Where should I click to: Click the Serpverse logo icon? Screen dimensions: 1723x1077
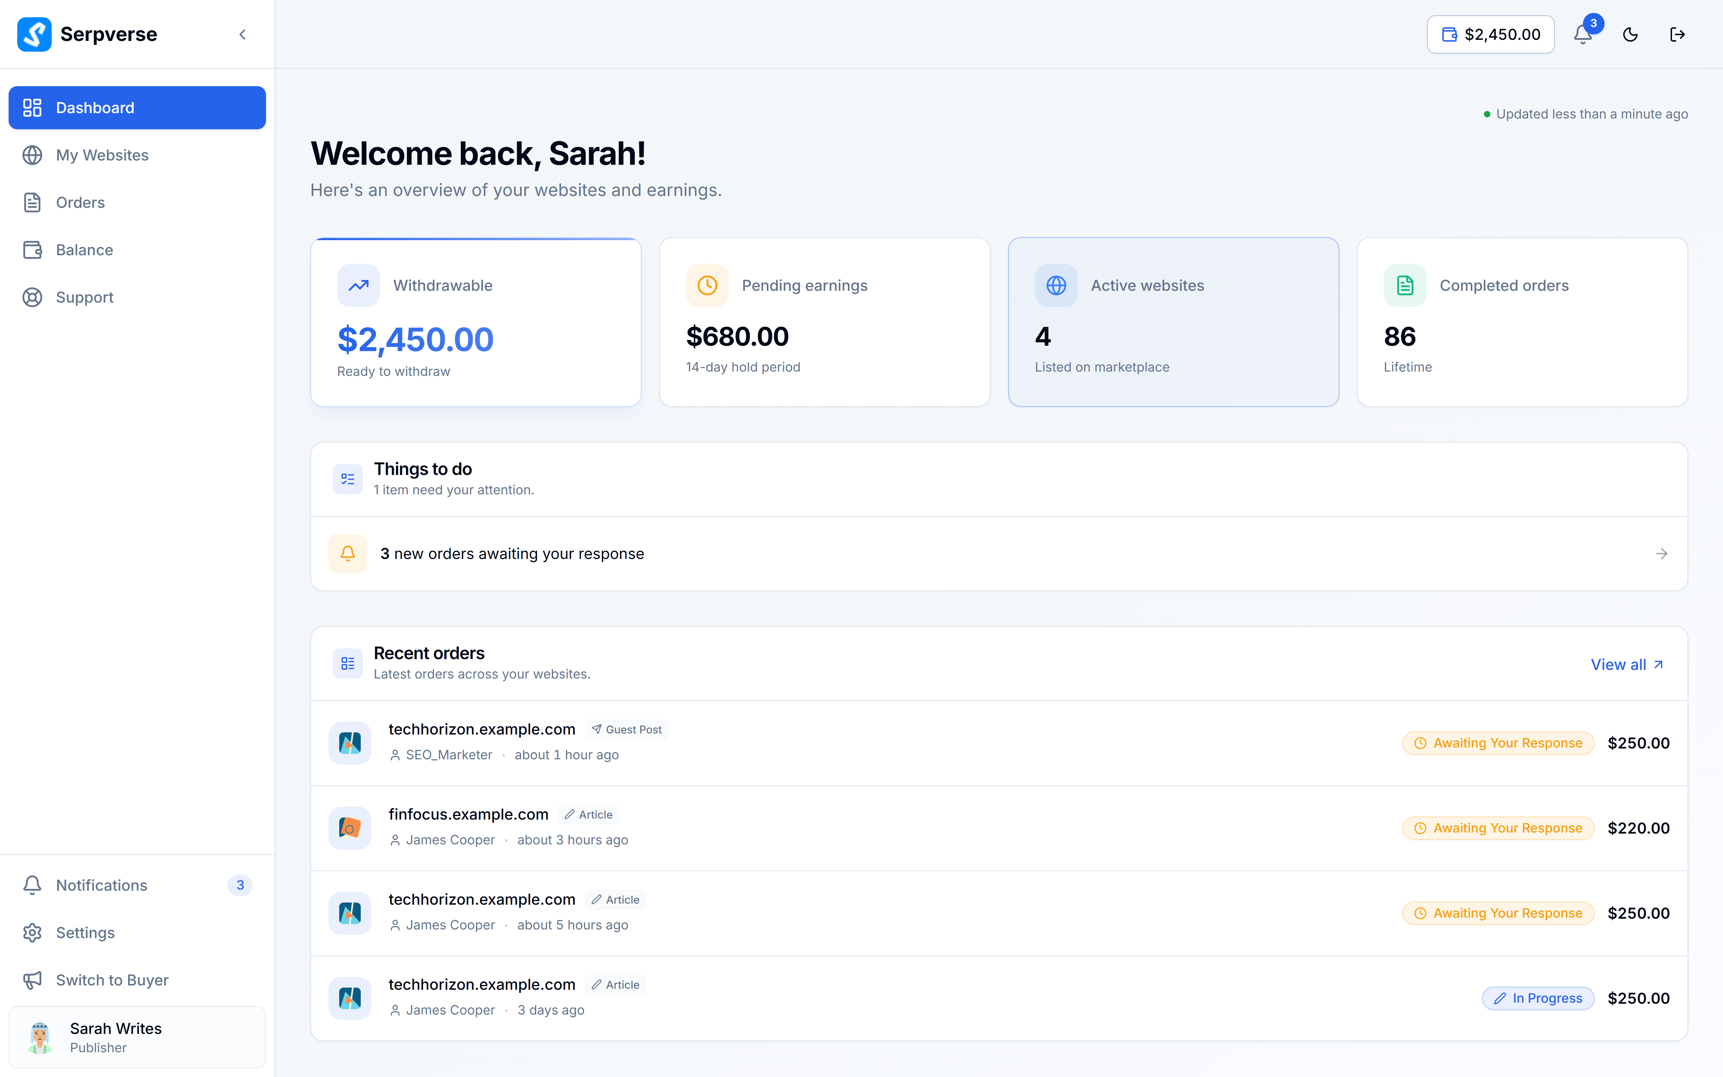34,34
